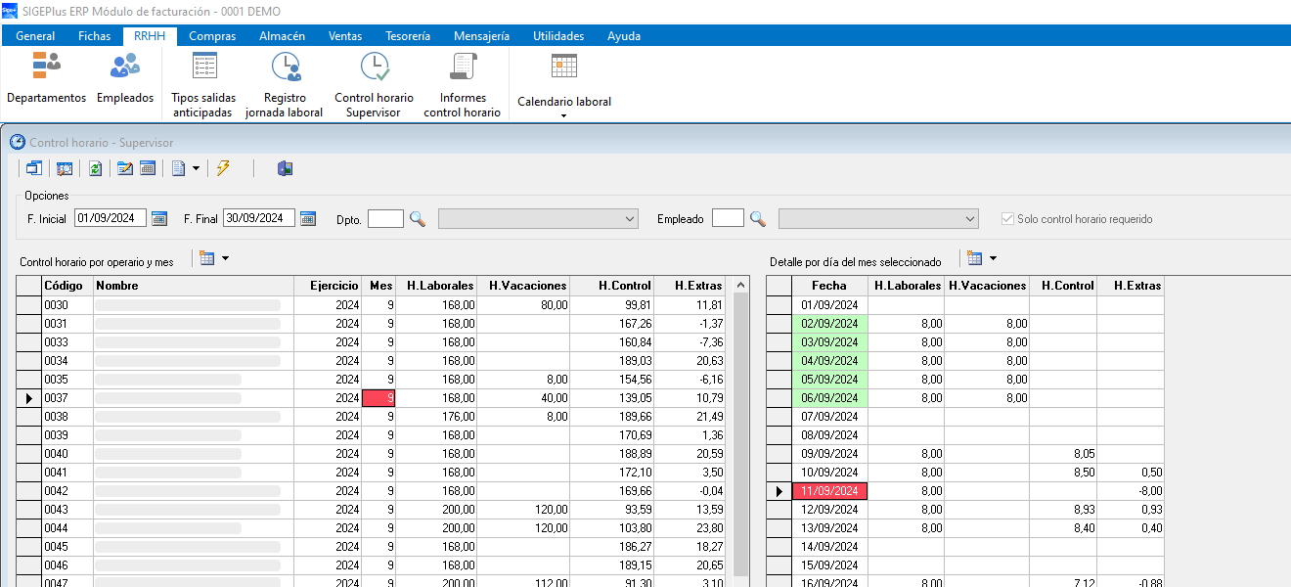Expand the Dpto. combo box
Viewport: 1291px width, 587px height.
(x=629, y=219)
